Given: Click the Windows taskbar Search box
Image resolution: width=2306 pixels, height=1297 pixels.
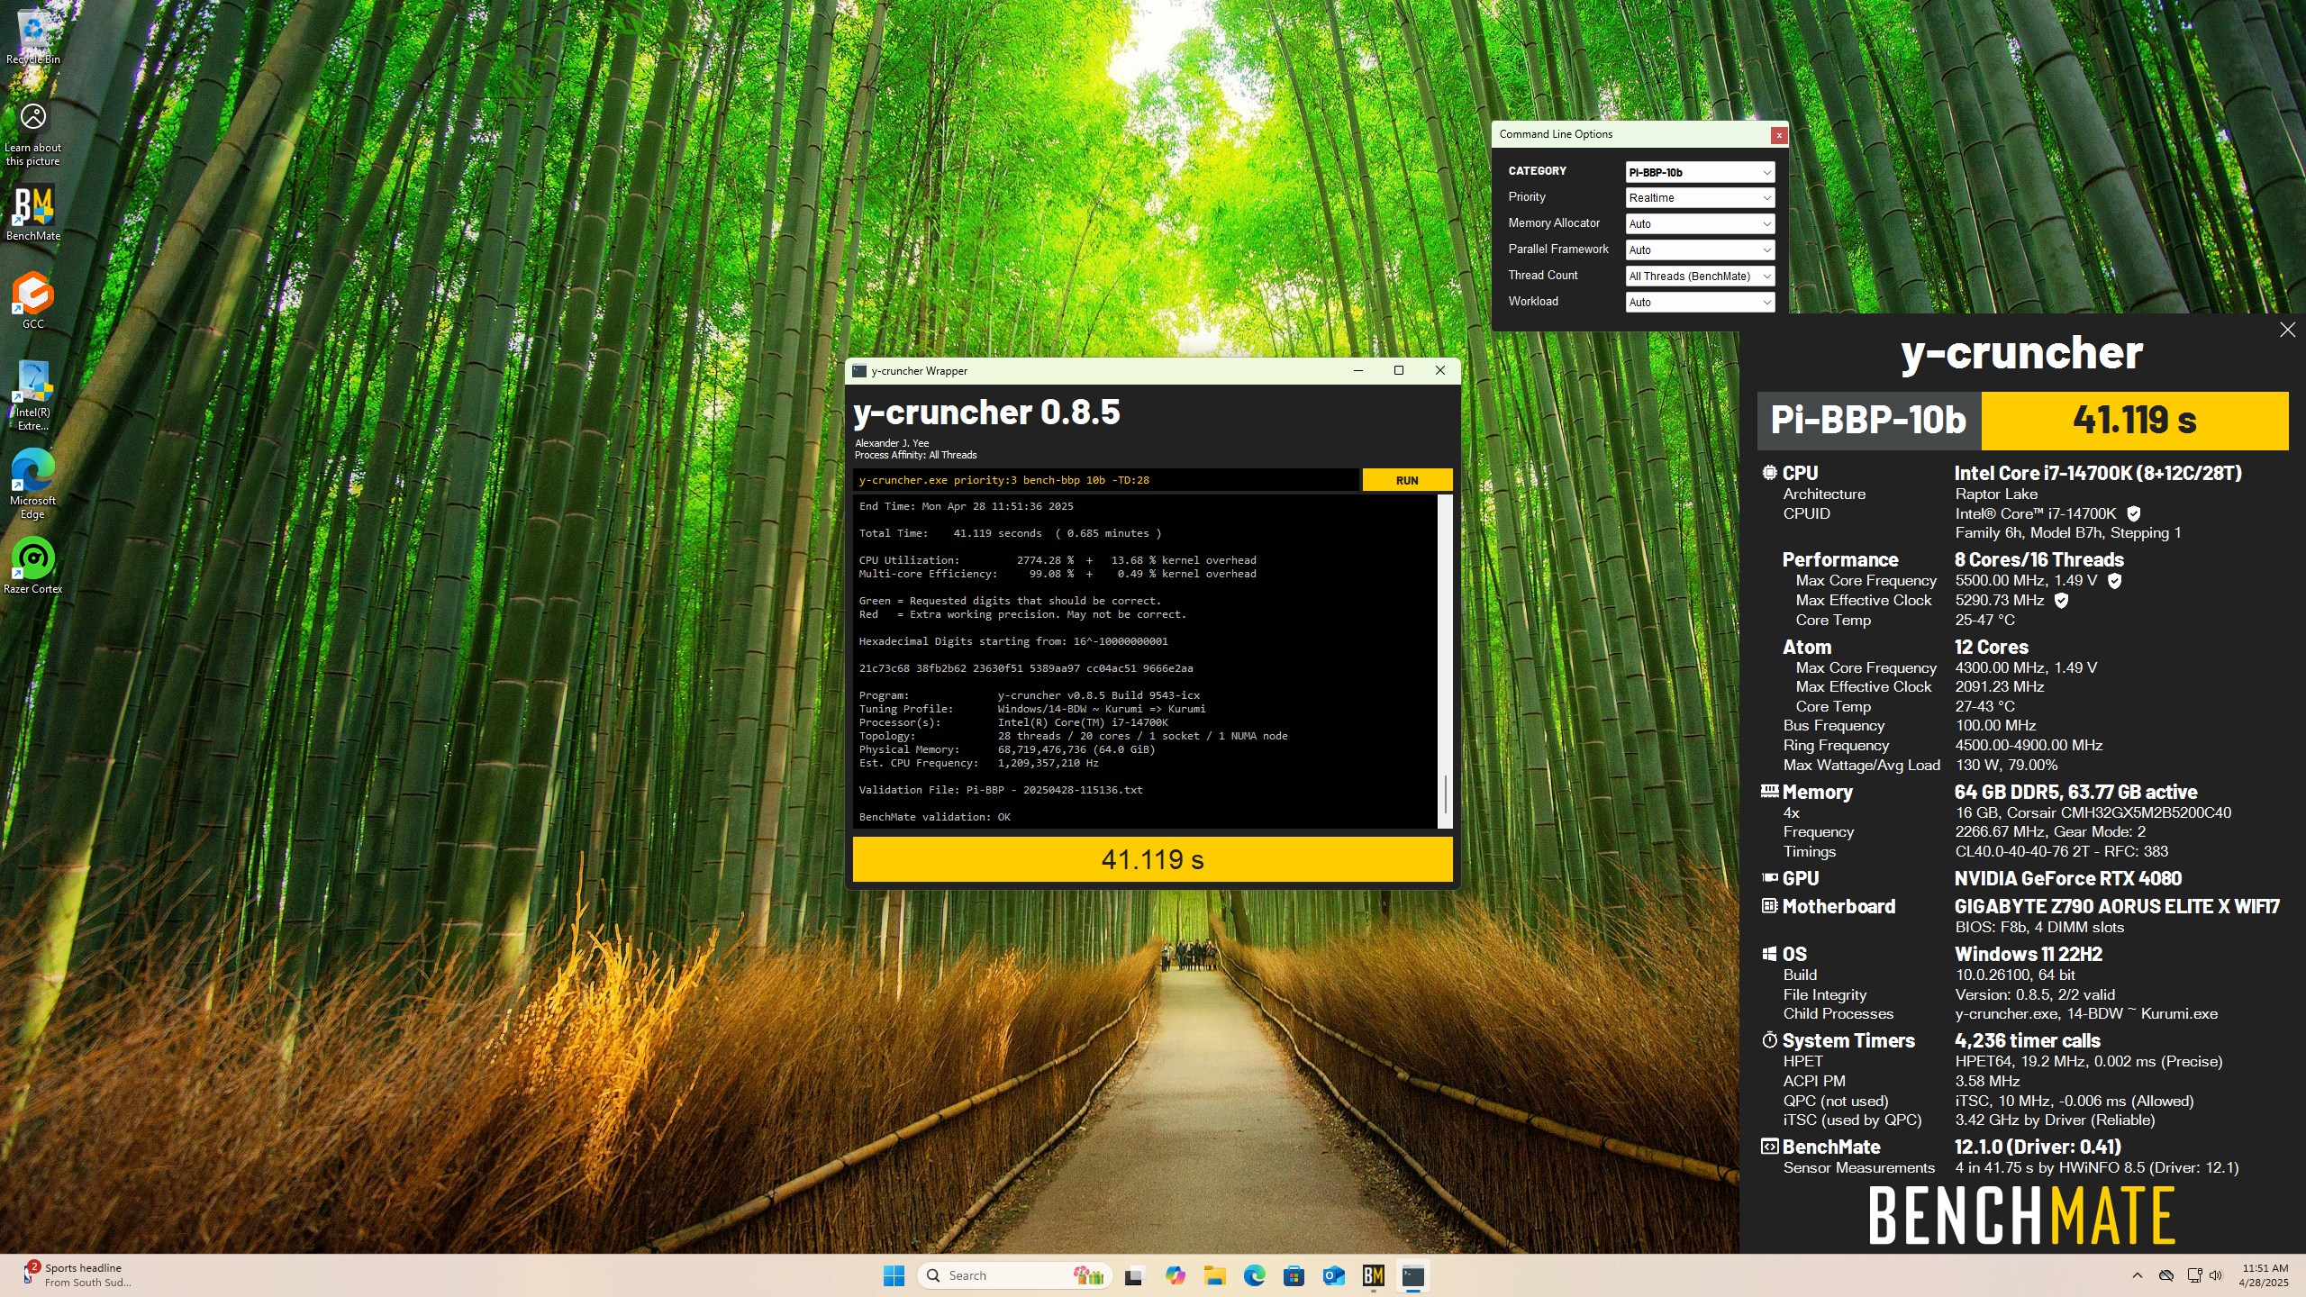Looking at the screenshot, I should [1014, 1275].
